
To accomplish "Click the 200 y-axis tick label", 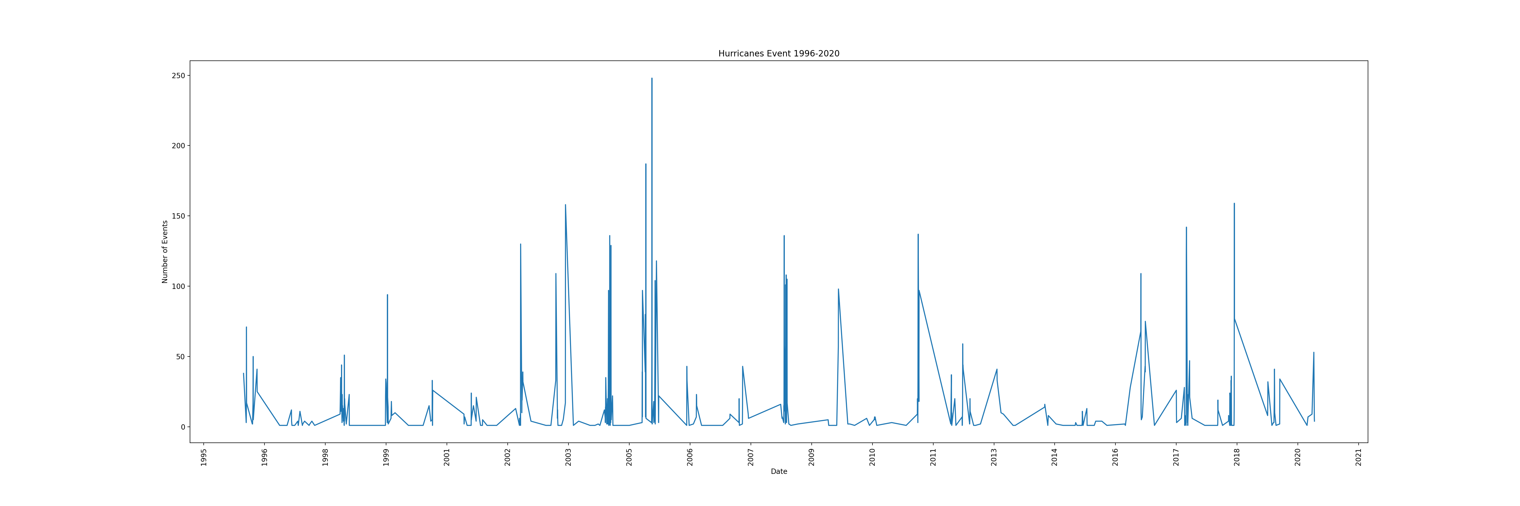I will coord(178,146).
